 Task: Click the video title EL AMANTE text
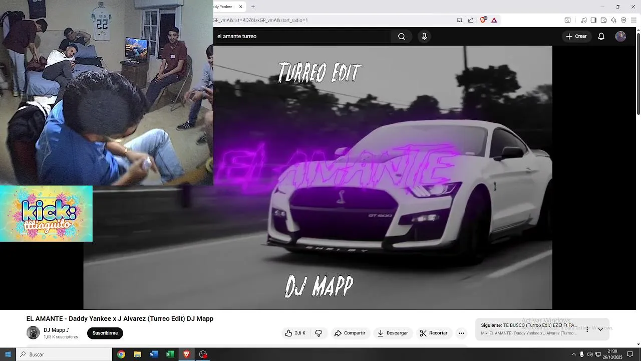(x=120, y=318)
